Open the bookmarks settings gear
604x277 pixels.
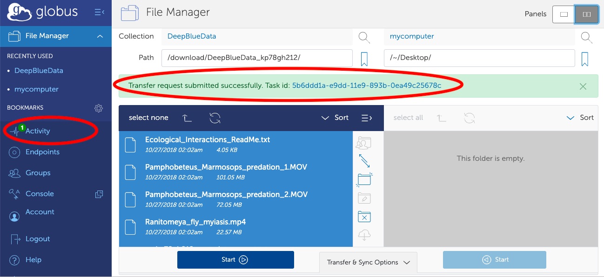(x=99, y=108)
